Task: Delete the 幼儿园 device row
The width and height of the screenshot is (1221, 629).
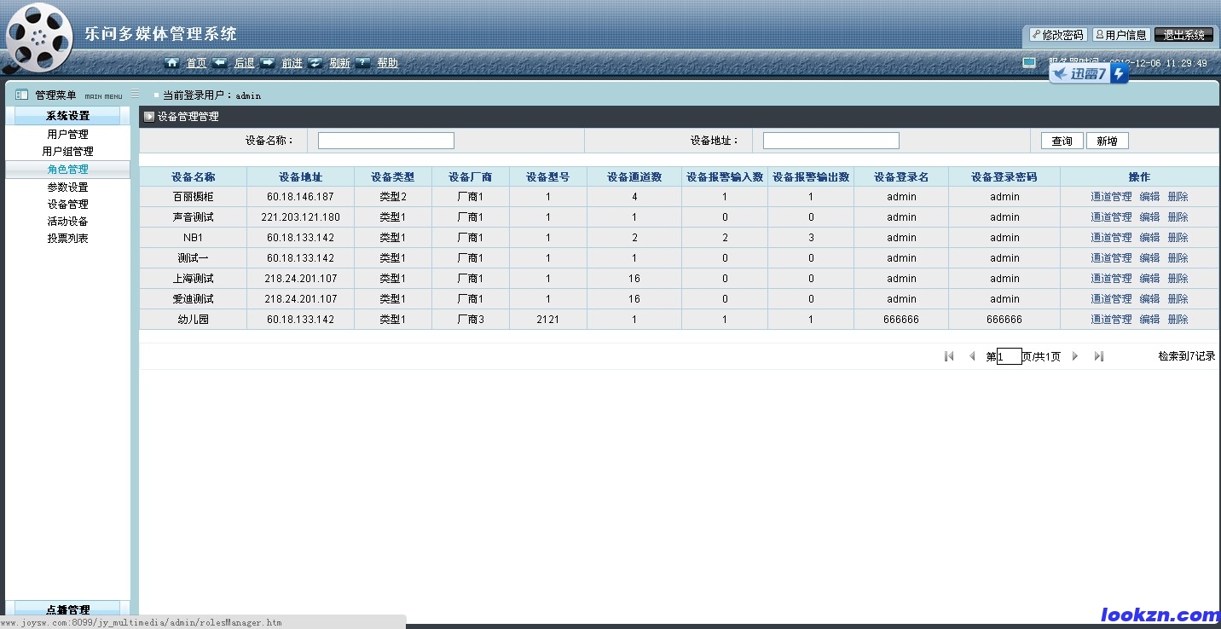Action: coord(1178,320)
